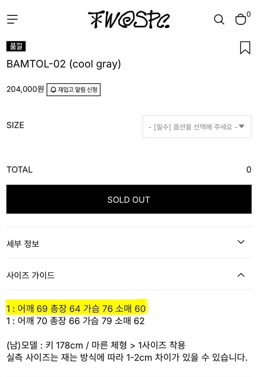This screenshot has width=258, height=377.
Task: Open the hamburger navigation menu
Action: (12, 19)
